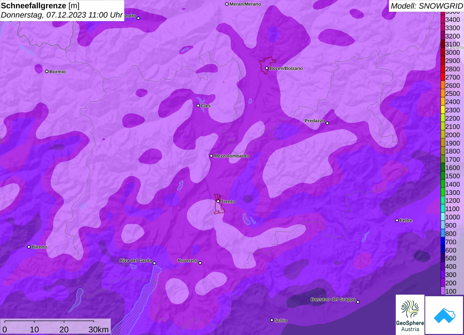Click the Bienno city marker
The height and width of the screenshot is (335, 464).
coord(29,247)
